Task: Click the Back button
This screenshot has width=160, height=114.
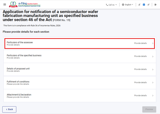Action: 9,109
